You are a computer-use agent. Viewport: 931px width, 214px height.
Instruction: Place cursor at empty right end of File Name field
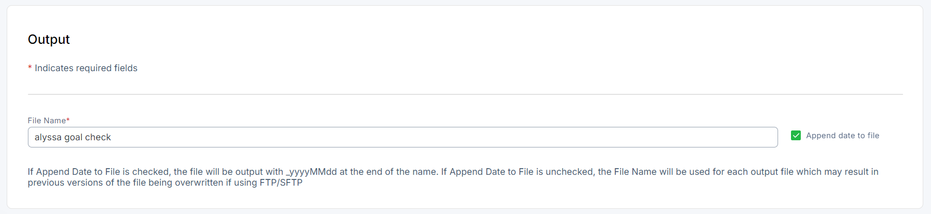(723, 137)
